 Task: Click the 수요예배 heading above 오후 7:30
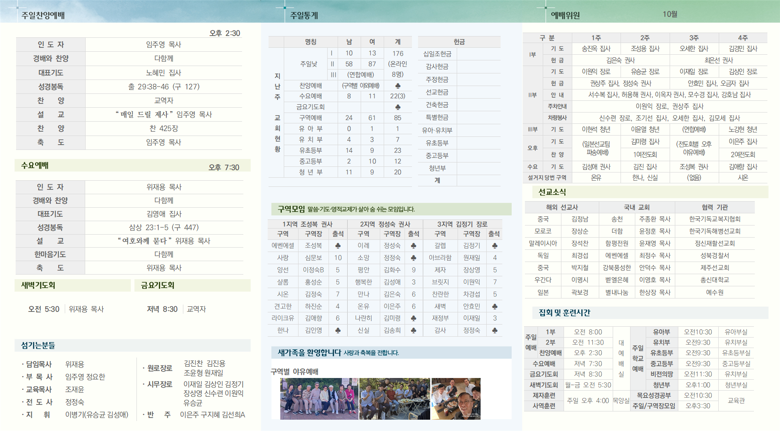[x=35, y=166]
